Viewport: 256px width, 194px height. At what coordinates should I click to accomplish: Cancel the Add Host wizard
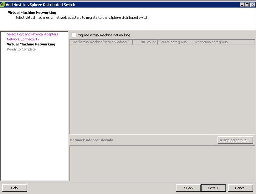[240, 188]
